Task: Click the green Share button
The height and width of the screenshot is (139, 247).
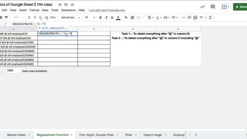Action: tap(240, 7)
